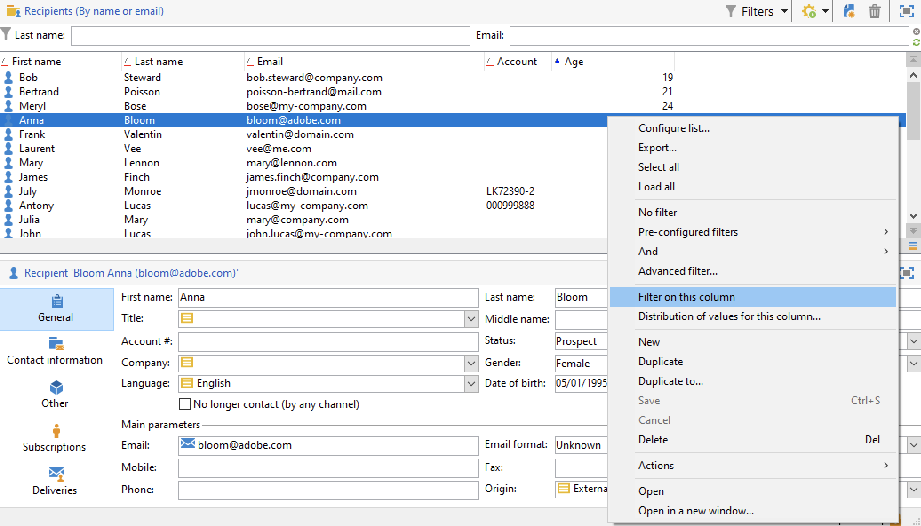Open 'Pre-configured filters' submenu
Screen dimensions: 921x526
pos(688,232)
